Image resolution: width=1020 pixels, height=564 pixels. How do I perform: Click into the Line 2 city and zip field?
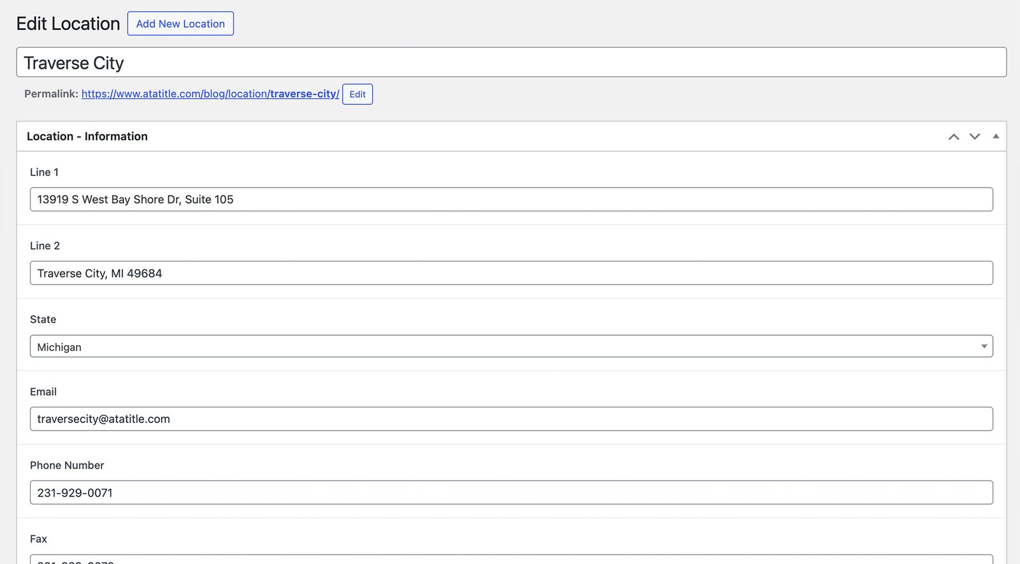[510, 273]
